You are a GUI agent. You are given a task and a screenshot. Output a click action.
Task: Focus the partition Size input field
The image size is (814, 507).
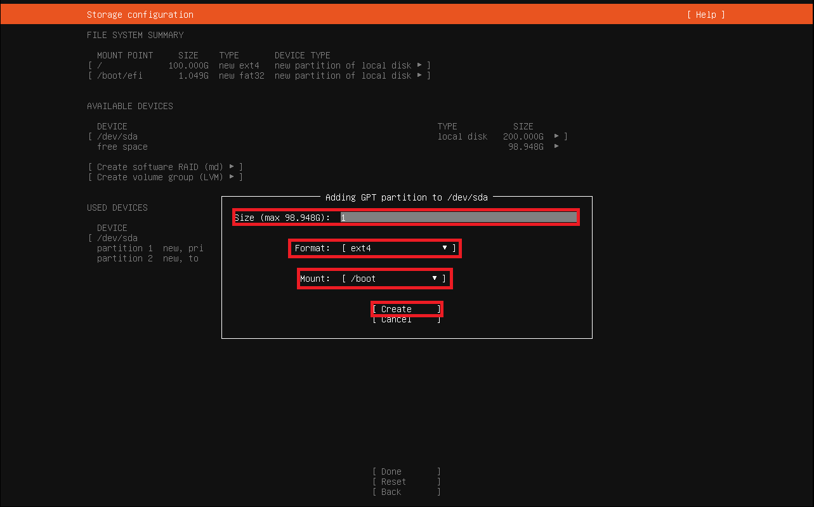459,218
